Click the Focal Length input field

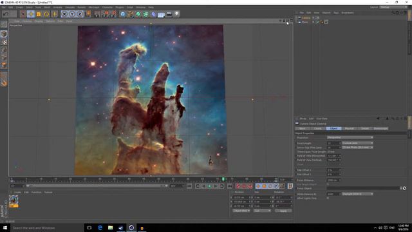[333, 143]
